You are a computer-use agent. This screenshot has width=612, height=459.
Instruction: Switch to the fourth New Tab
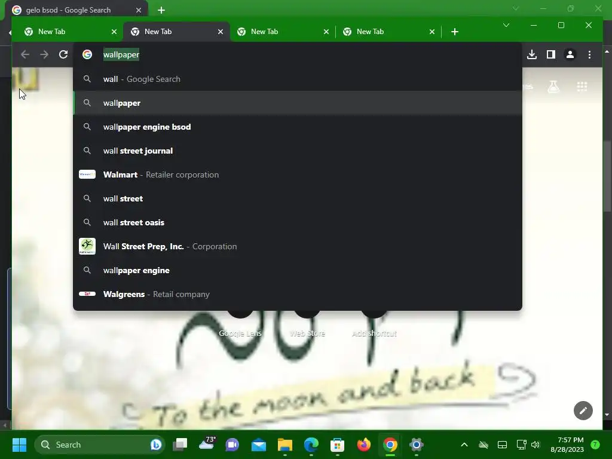click(388, 32)
